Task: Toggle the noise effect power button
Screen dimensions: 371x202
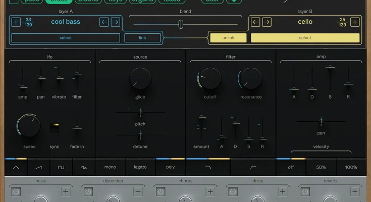Action: 16,191
